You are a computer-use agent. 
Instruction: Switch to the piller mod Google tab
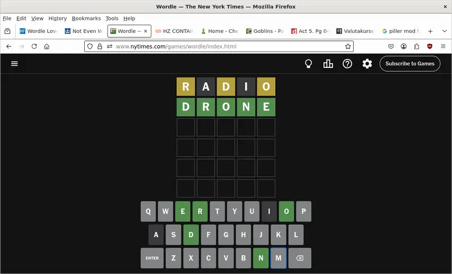coord(401,31)
